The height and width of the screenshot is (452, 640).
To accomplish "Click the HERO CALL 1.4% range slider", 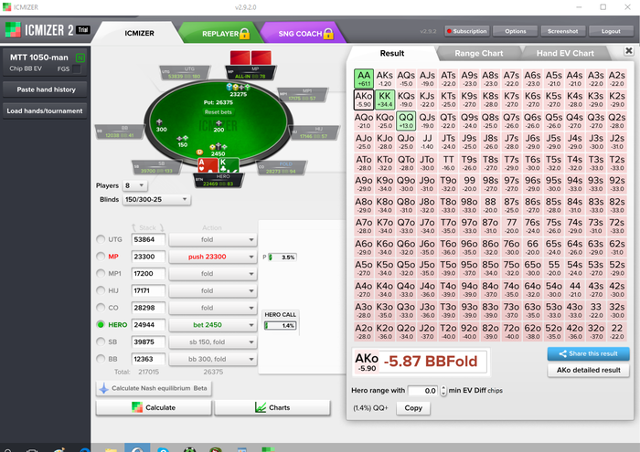I will [x=280, y=325].
